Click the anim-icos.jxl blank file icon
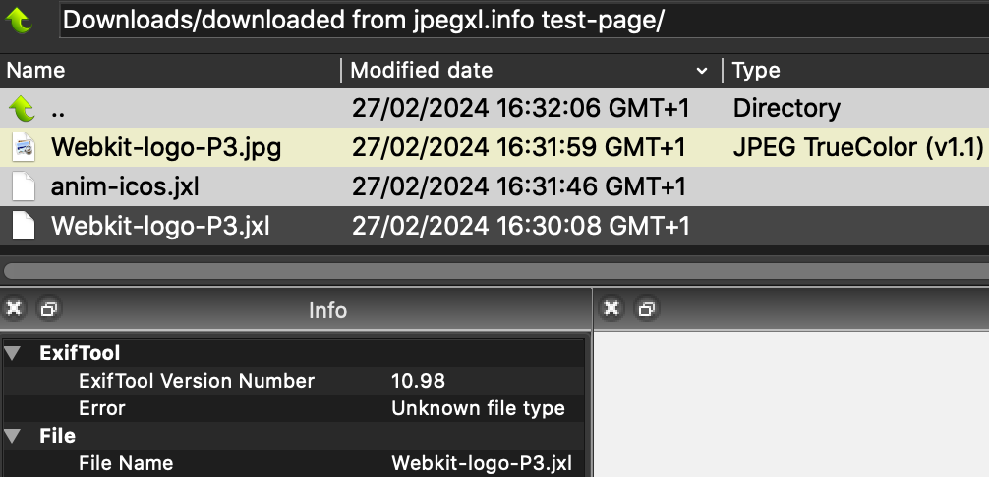This screenshot has width=989, height=477. pyautogui.click(x=24, y=186)
